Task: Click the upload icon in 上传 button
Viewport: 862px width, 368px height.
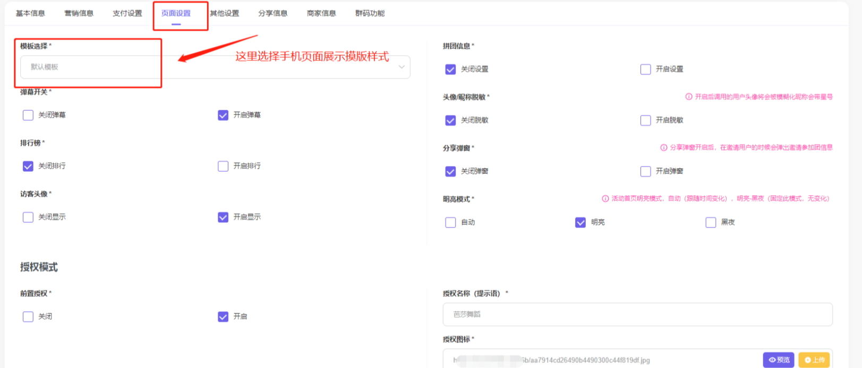Action: (808, 360)
